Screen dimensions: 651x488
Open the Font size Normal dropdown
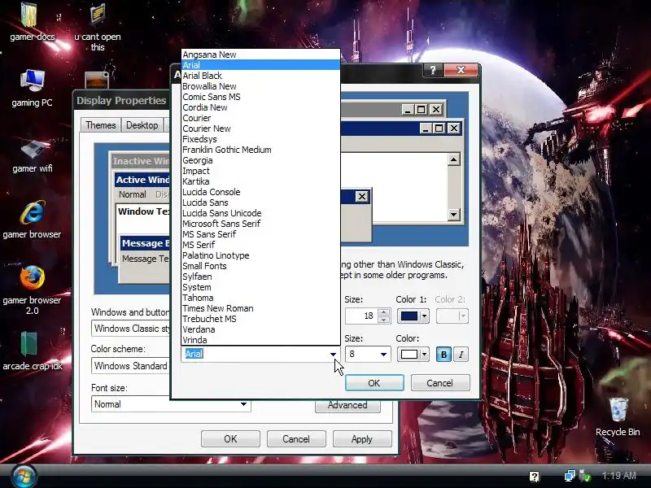[x=243, y=403]
